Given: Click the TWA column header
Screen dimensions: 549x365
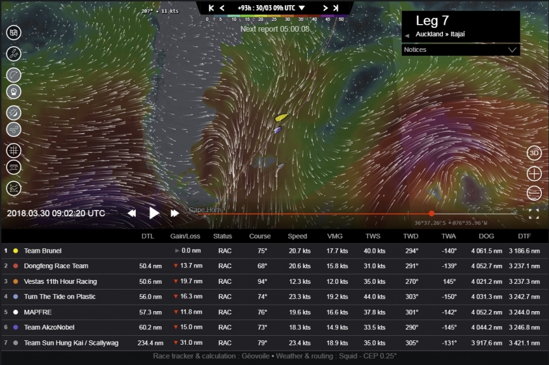Looking at the screenshot, I should 449,236.
